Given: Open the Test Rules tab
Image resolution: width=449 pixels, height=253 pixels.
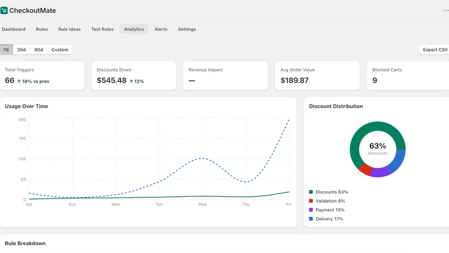Looking at the screenshot, I should tap(102, 29).
